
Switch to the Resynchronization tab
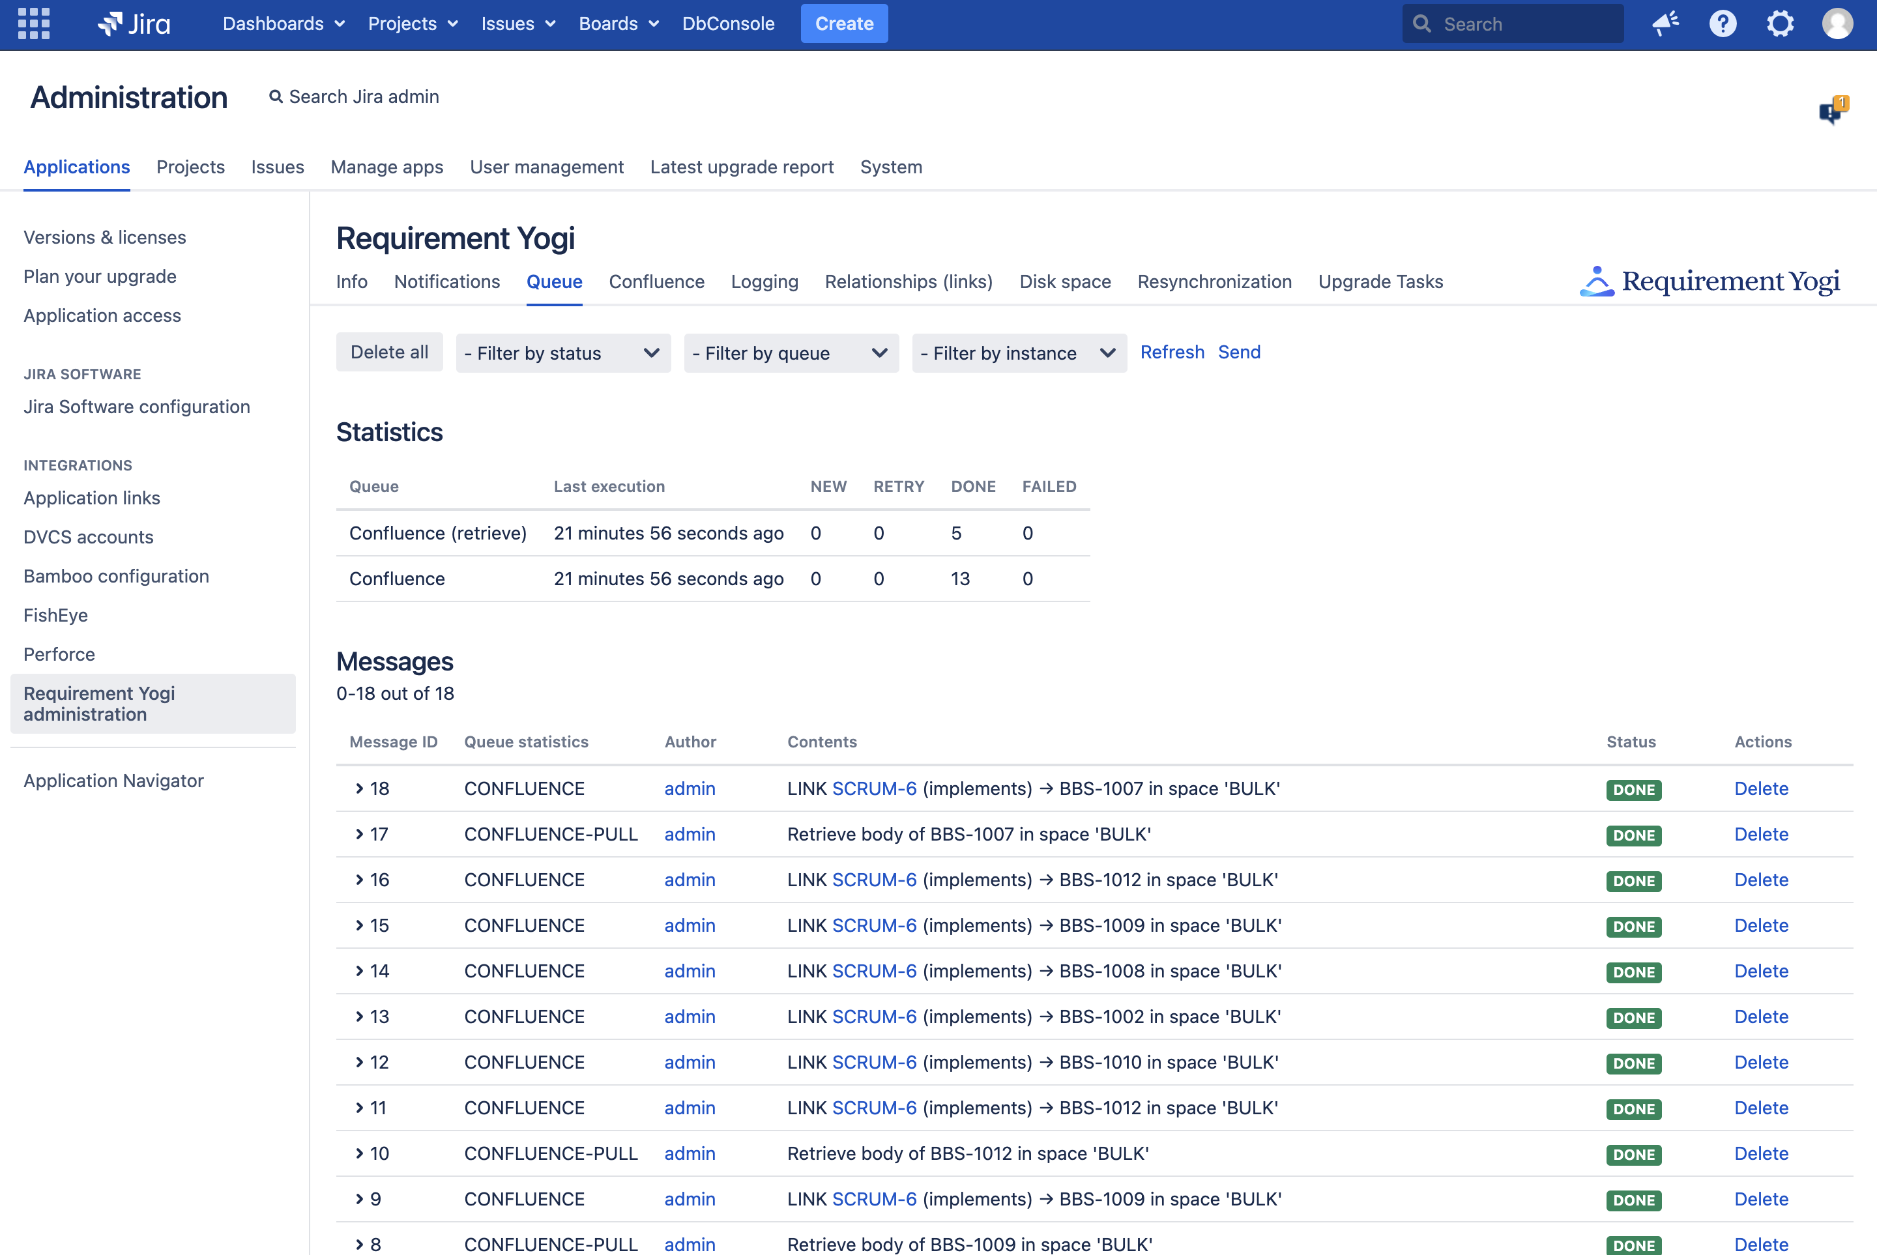(x=1214, y=281)
